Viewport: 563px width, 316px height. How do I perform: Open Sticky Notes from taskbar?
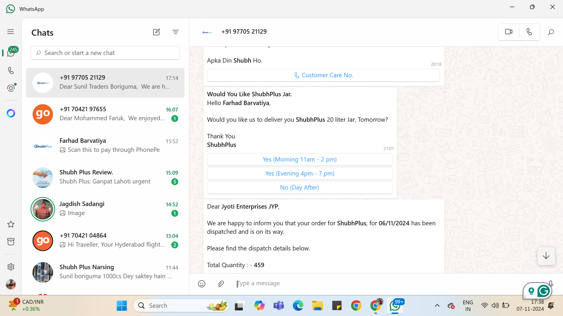tap(337, 305)
